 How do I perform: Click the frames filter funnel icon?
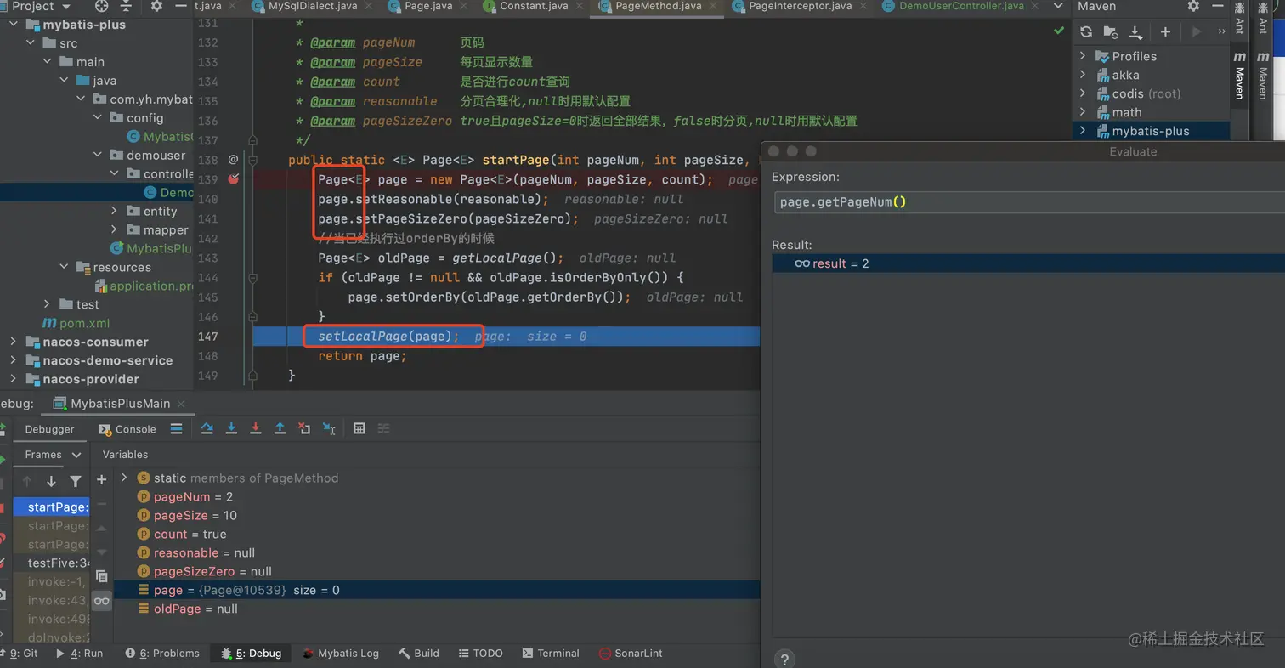pos(75,481)
